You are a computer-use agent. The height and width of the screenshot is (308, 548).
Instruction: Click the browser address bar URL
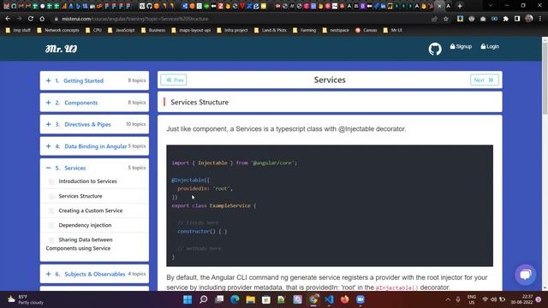[x=135, y=19]
